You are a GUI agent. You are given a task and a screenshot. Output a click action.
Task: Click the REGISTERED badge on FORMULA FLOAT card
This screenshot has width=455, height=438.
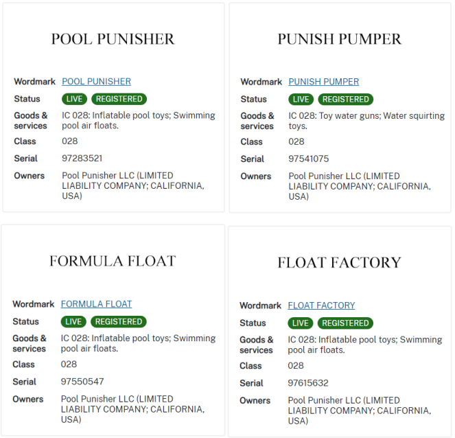click(x=119, y=321)
